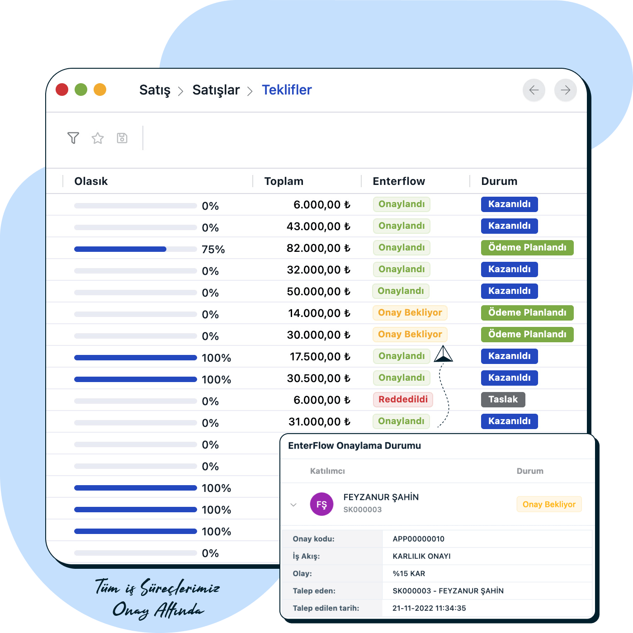Sort by the Toplam column header
The image size is (633, 633).
(284, 181)
